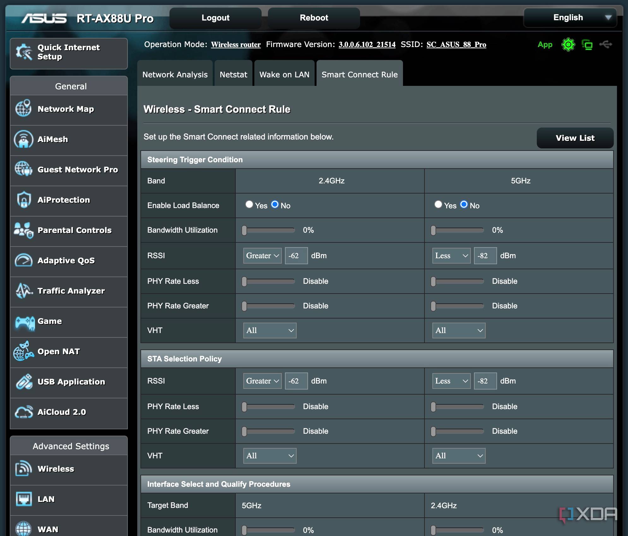
Task: Click 5GHz STA Selection RSSI -82 field
Action: pos(485,381)
